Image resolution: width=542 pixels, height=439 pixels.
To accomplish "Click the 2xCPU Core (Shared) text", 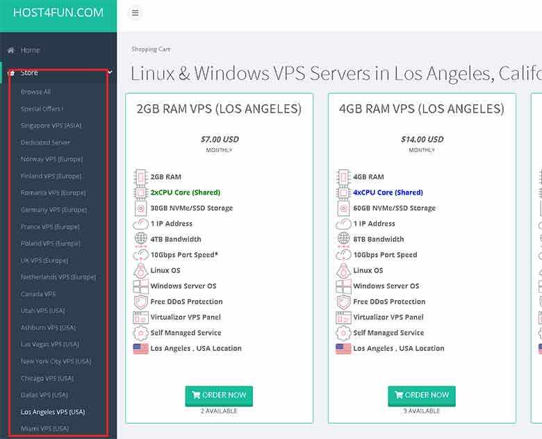I will [x=186, y=192].
